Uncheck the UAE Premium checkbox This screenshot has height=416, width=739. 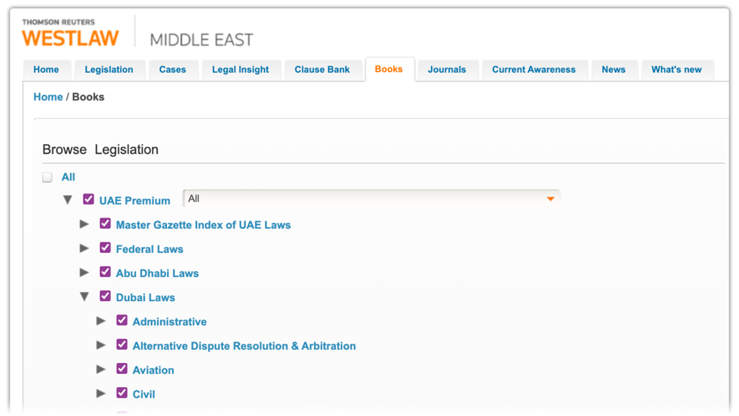click(88, 200)
